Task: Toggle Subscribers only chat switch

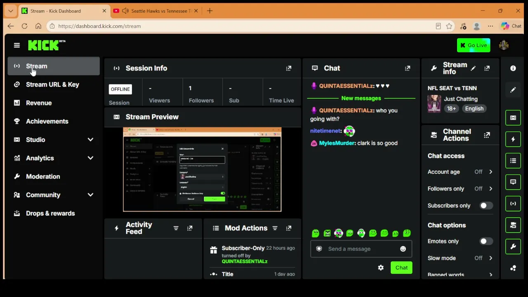Action: pyautogui.click(x=486, y=205)
